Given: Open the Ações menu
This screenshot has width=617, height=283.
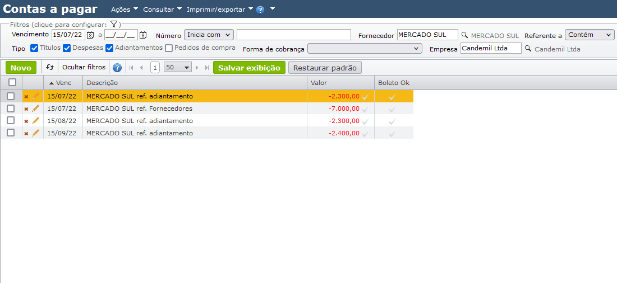Looking at the screenshot, I should point(125,10).
